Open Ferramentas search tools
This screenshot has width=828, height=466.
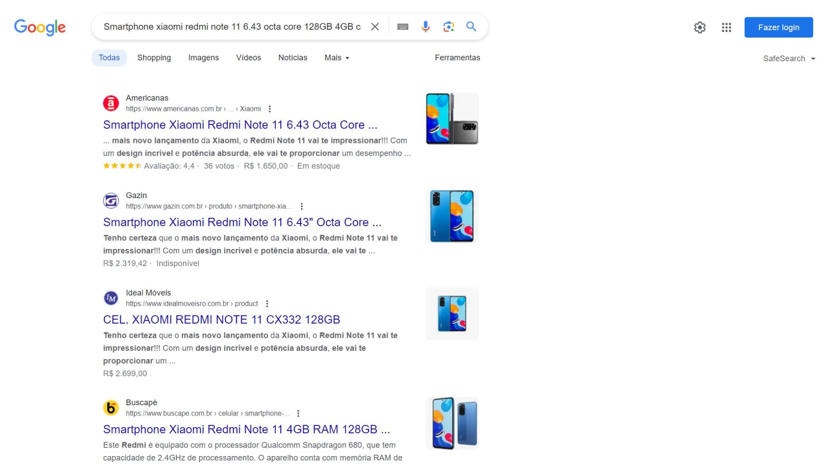[x=457, y=58]
